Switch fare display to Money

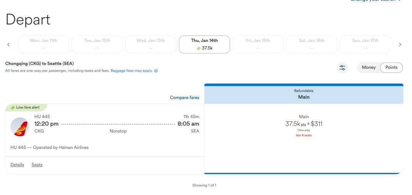pyautogui.click(x=369, y=68)
